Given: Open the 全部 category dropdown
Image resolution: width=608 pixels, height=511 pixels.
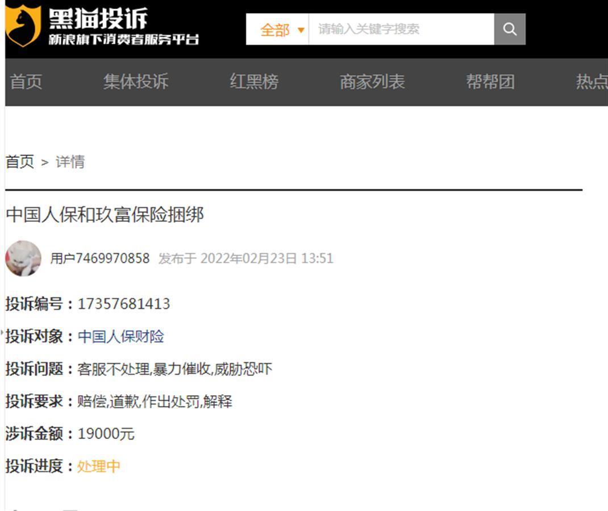Looking at the screenshot, I should [278, 30].
